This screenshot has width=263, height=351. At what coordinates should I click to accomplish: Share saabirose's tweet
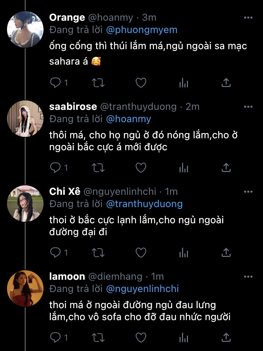(226, 168)
